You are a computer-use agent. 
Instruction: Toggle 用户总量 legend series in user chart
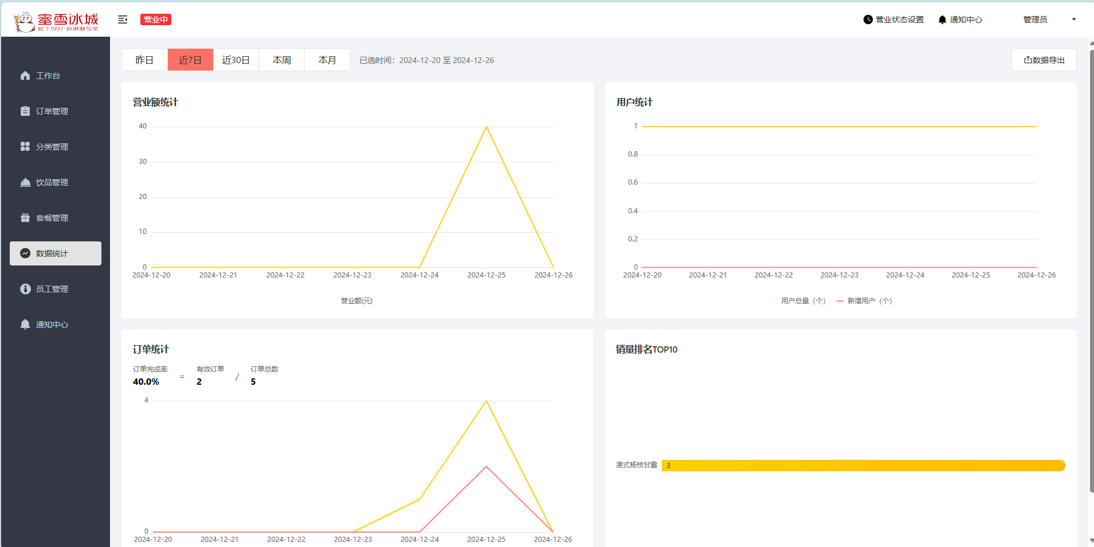coord(802,301)
